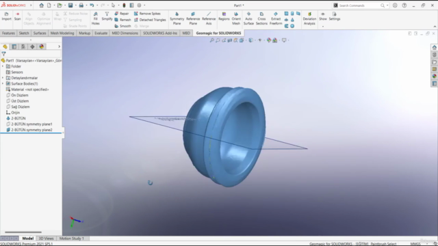Create a Symmetry Plane
This screenshot has width=438, height=246.
click(x=177, y=18)
